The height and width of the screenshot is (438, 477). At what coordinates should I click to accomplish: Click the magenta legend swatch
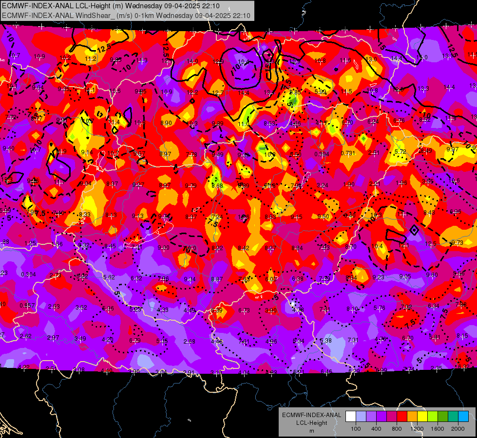coord(392,417)
